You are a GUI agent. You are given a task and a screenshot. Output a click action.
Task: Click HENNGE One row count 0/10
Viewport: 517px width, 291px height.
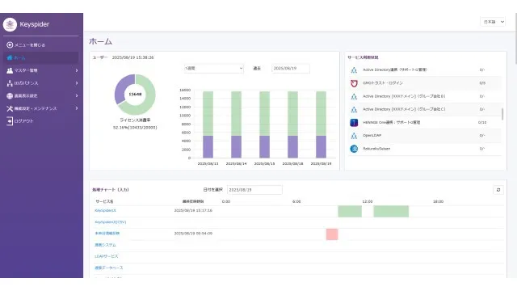482,122
